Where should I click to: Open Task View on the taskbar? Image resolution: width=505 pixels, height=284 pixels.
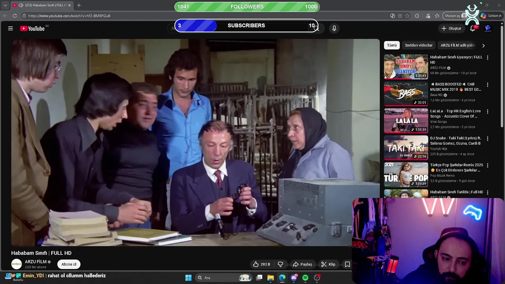pyautogui.click(x=259, y=278)
